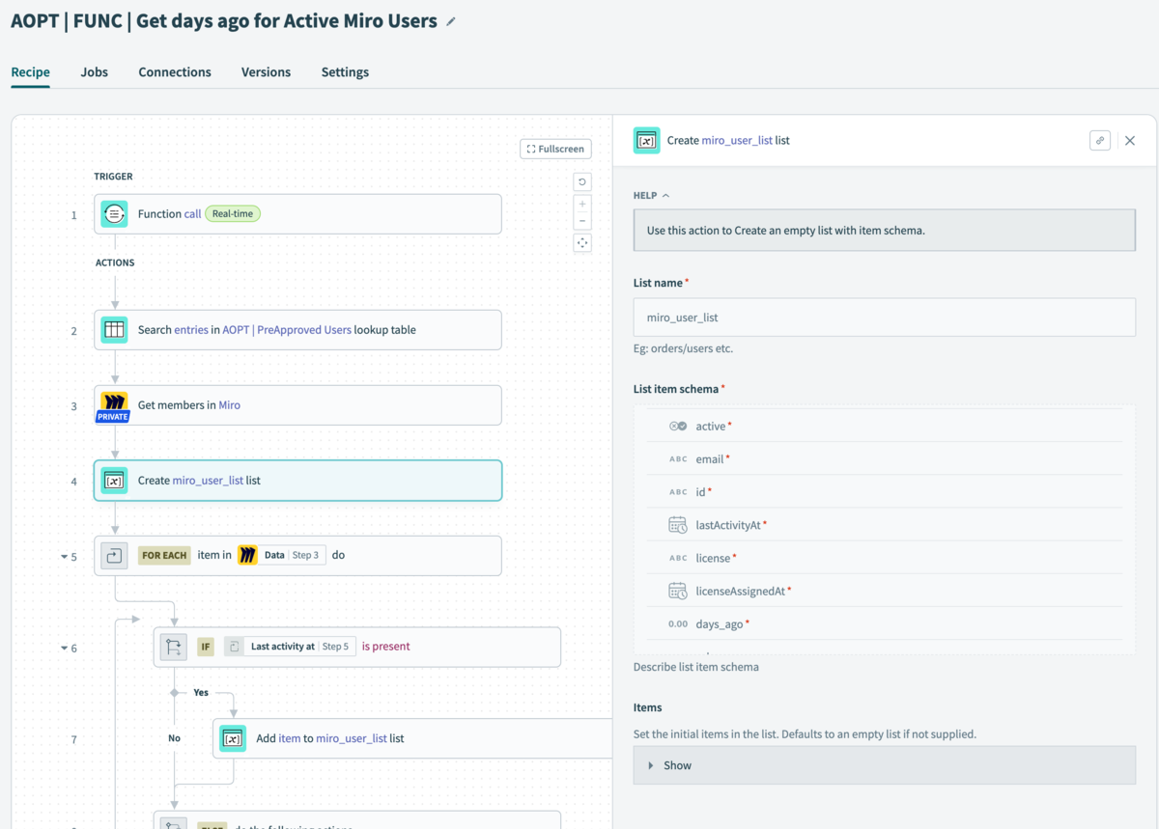Click the Miro link in step 3

pyautogui.click(x=229, y=405)
